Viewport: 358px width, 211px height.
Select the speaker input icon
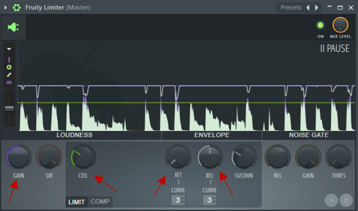[x=13, y=27]
